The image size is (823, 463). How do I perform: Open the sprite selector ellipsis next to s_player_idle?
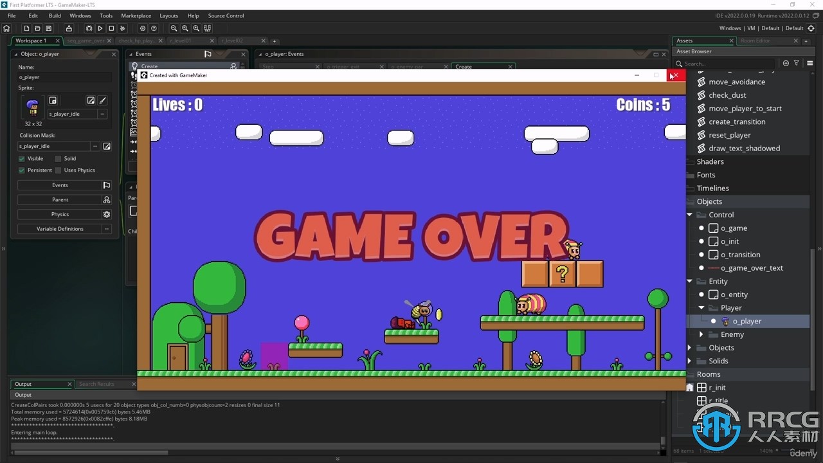(x=102, y=114)
